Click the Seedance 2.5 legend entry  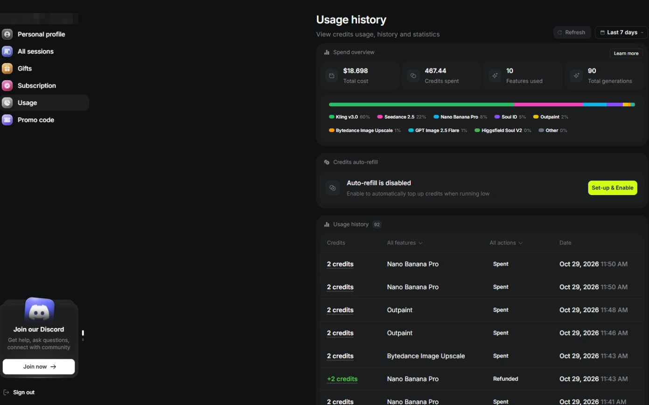(402, 117)
